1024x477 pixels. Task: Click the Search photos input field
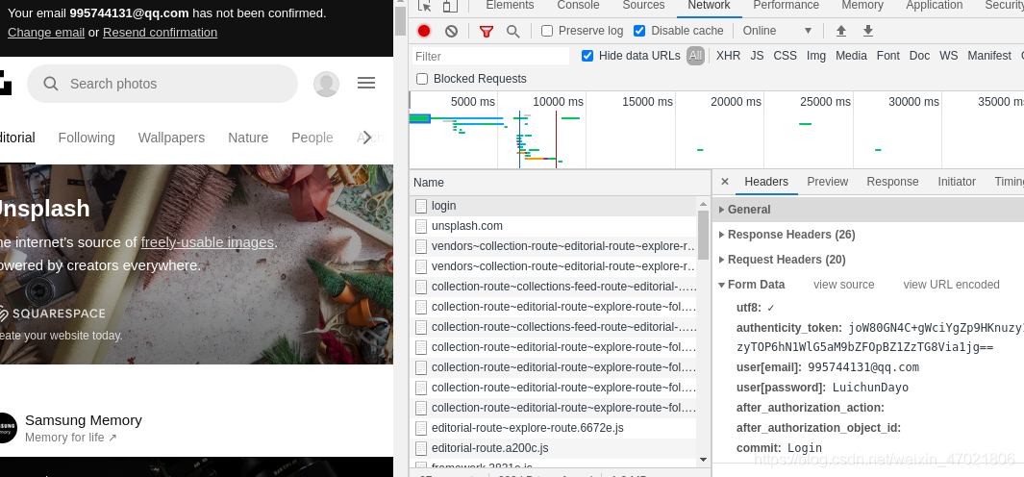pos(162,84)
